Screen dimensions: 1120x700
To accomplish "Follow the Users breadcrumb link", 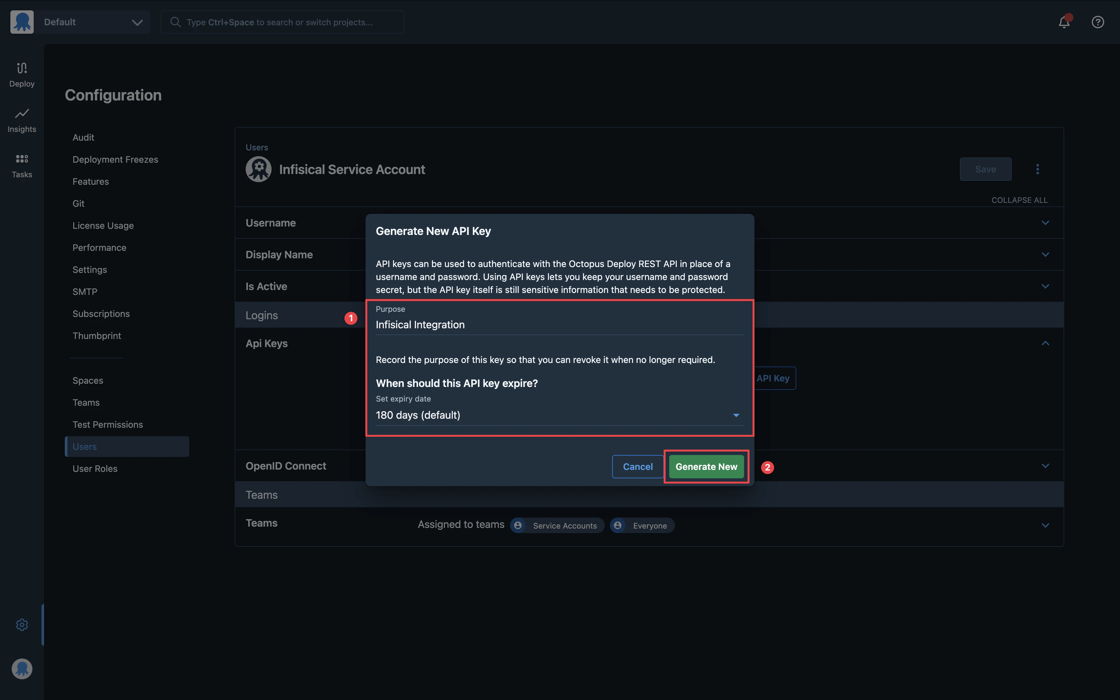I will coord(257,147).
